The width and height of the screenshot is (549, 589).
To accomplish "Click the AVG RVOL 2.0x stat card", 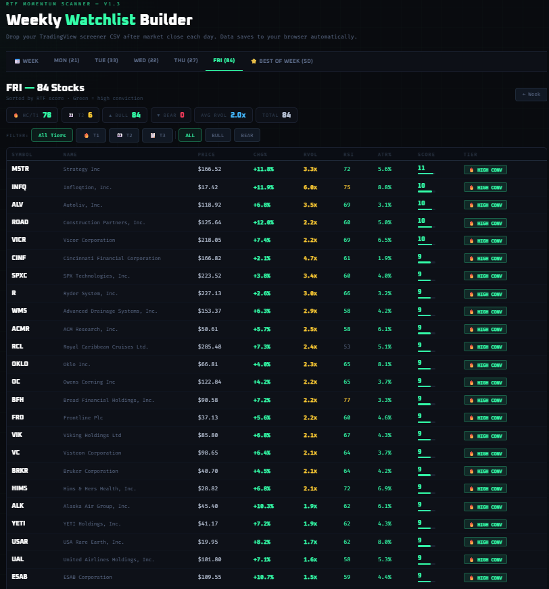I will point(223,115).
